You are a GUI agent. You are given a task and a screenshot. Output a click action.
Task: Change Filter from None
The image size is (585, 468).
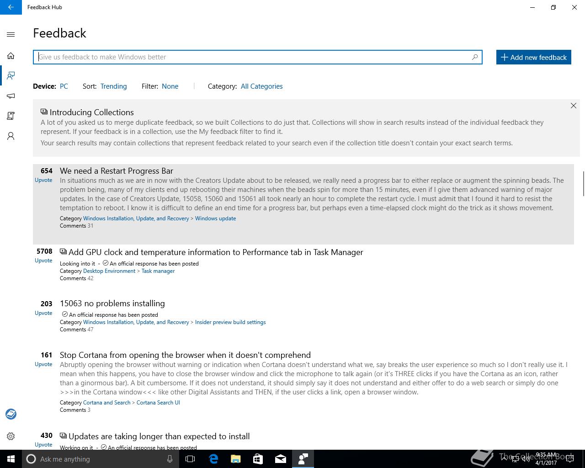coord(170,86)
